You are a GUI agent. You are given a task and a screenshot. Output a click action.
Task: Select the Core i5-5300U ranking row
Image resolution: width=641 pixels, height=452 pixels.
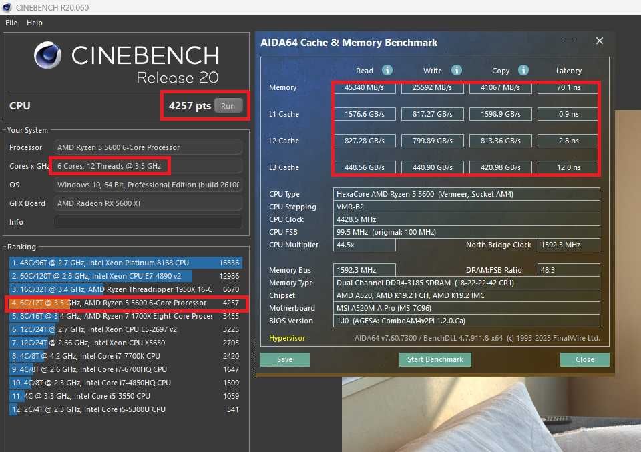point(126,409)
